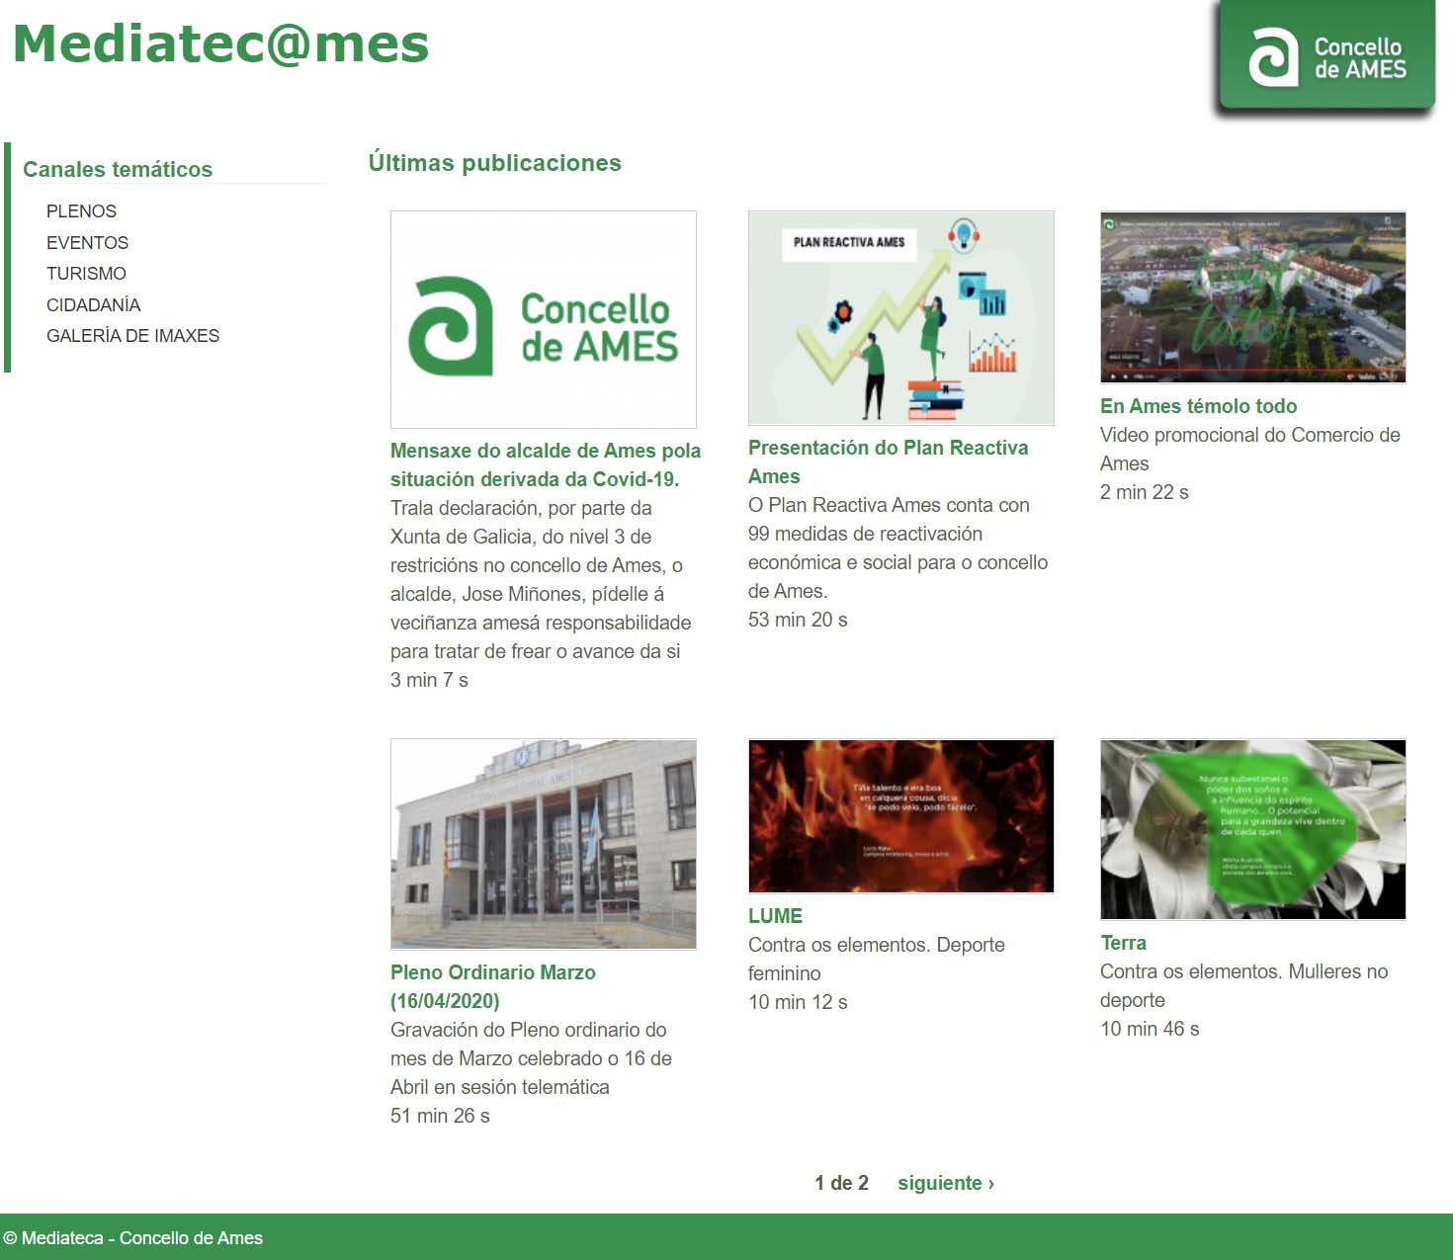This screenshot has height=1260, width=1453.
Task: Click the Mediateca - Concello de Ames footer
Action: [x=133, y=1238]
